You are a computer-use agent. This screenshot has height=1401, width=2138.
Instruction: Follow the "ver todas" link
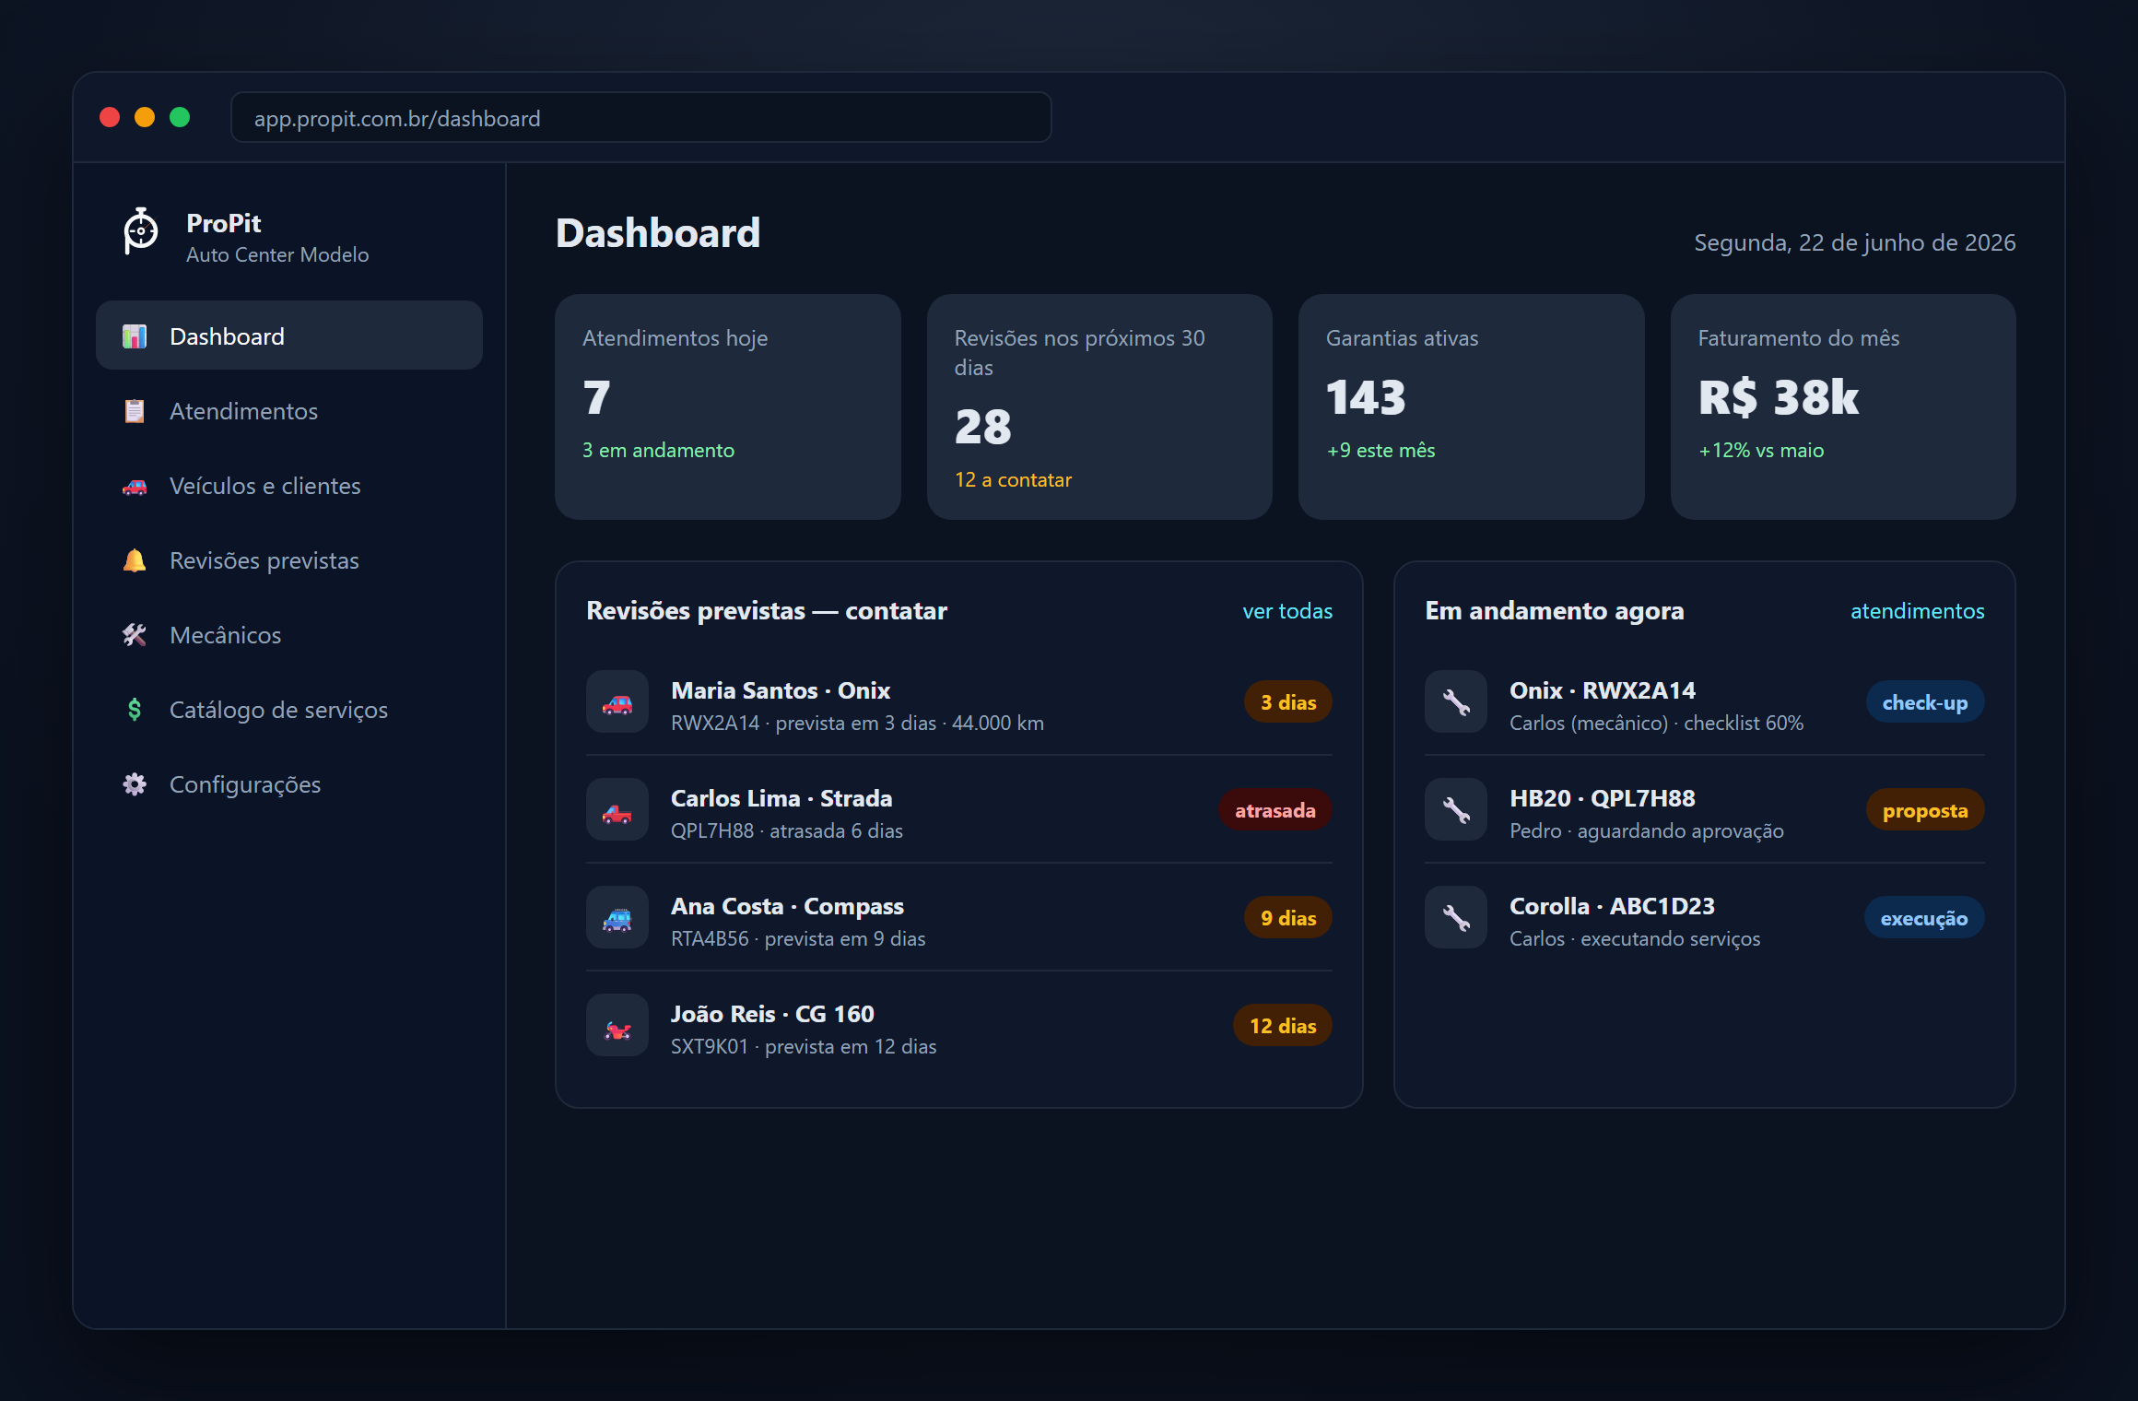click(x=1287, y=611)
